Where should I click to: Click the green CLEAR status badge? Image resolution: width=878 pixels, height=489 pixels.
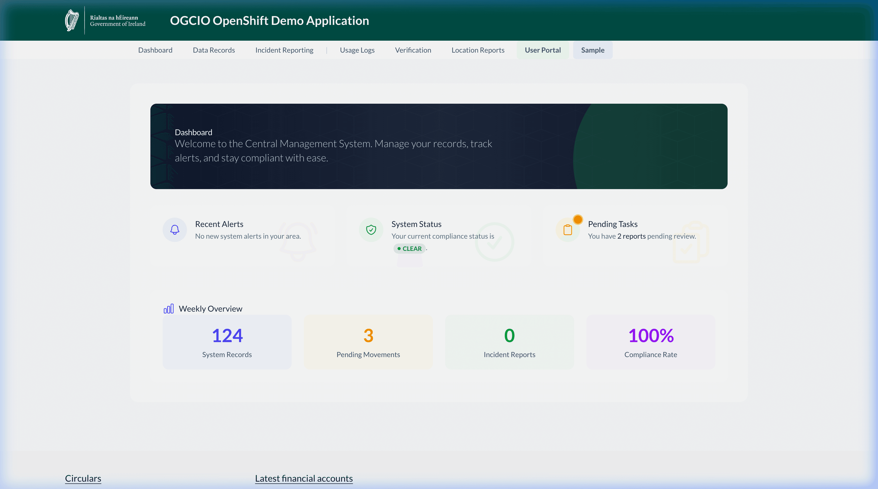(409, 249)
